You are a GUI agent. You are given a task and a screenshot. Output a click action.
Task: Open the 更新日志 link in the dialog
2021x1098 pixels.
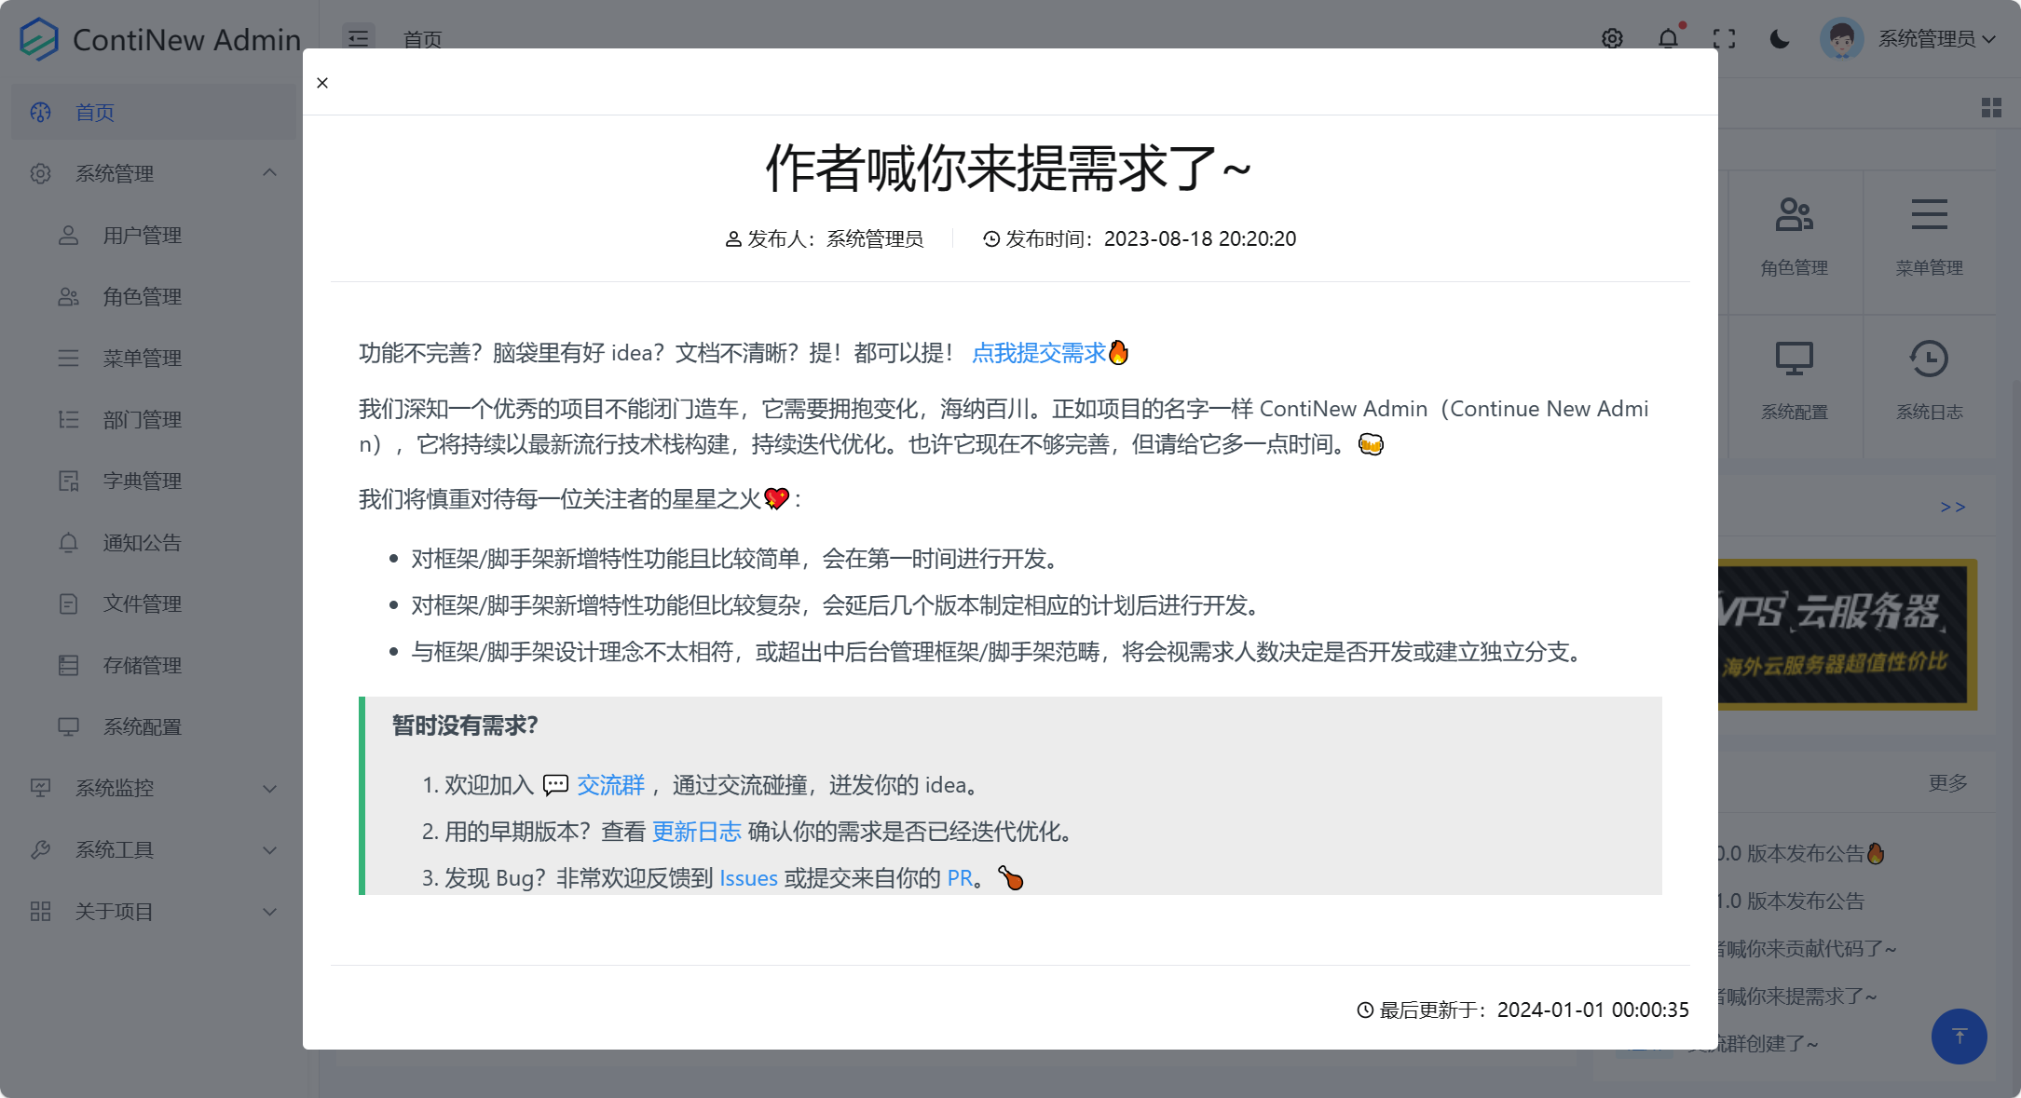(697, 831)
